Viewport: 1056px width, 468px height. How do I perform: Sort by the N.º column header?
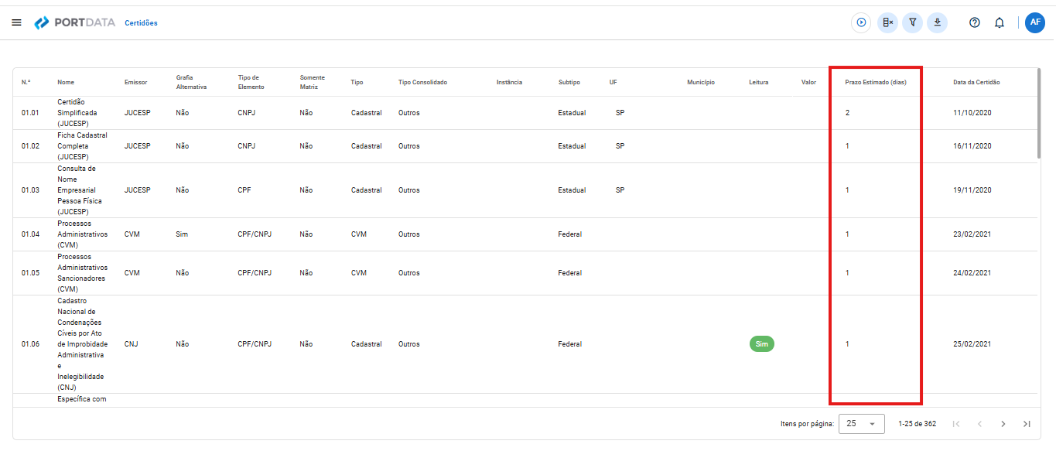[x=26, y=82]
